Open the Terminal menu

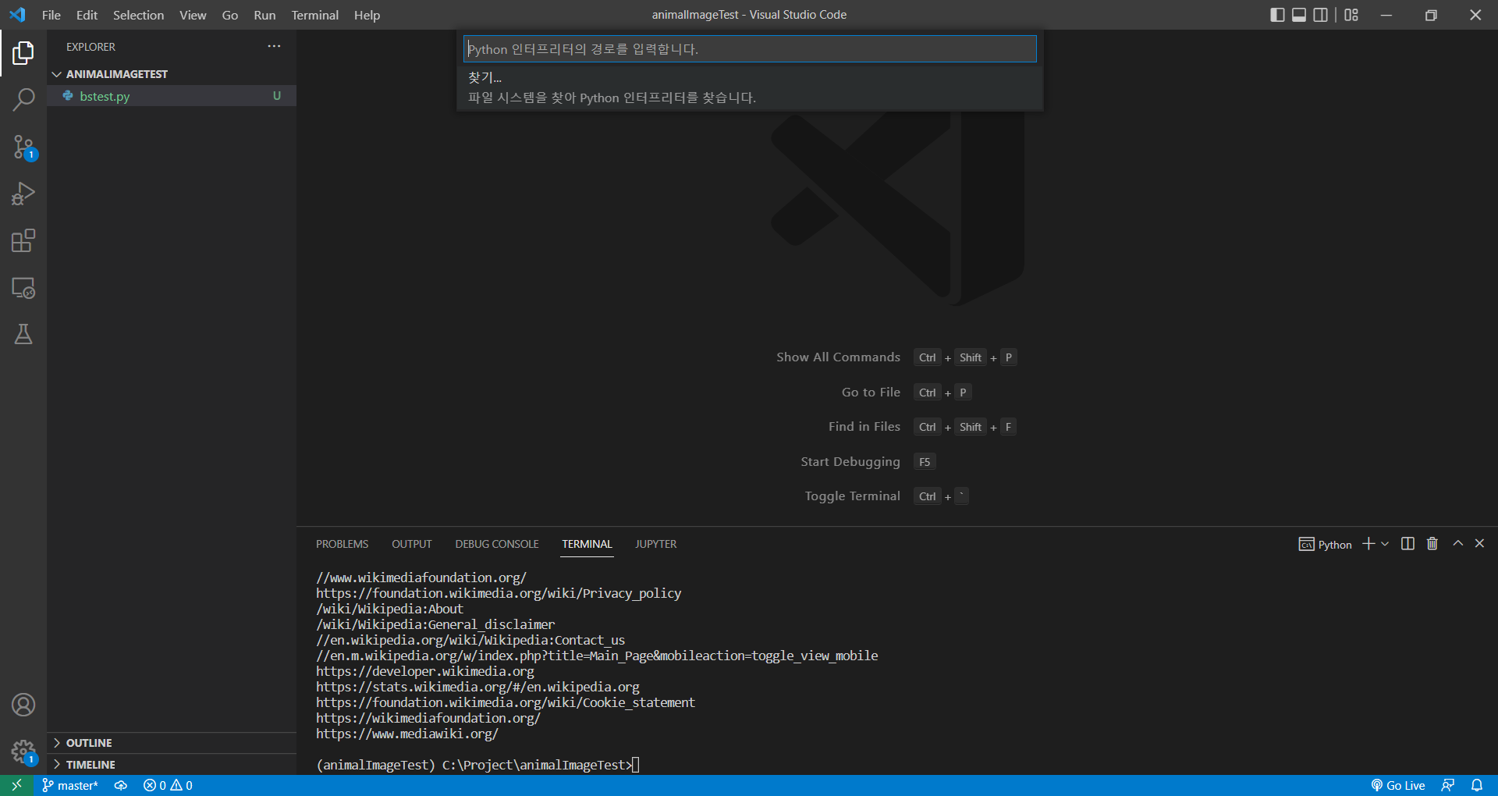(314, 14)
